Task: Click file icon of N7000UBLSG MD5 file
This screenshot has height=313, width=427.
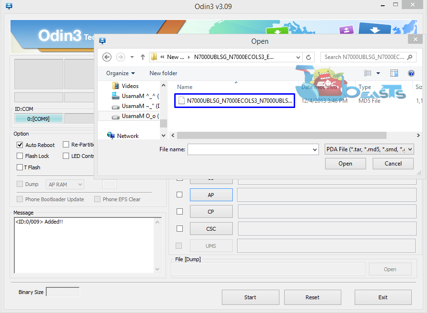Action: pos(181,101)
